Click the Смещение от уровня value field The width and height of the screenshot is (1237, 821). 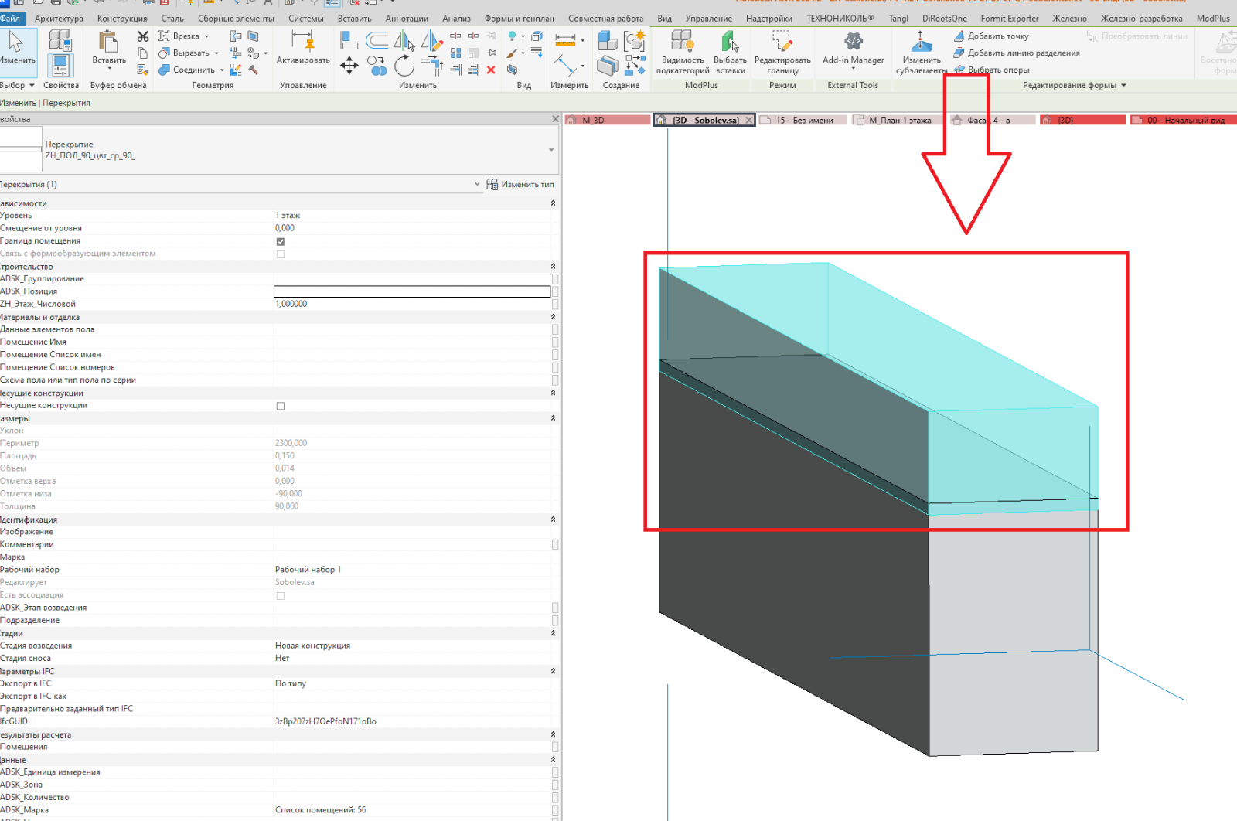coord(412,228)
